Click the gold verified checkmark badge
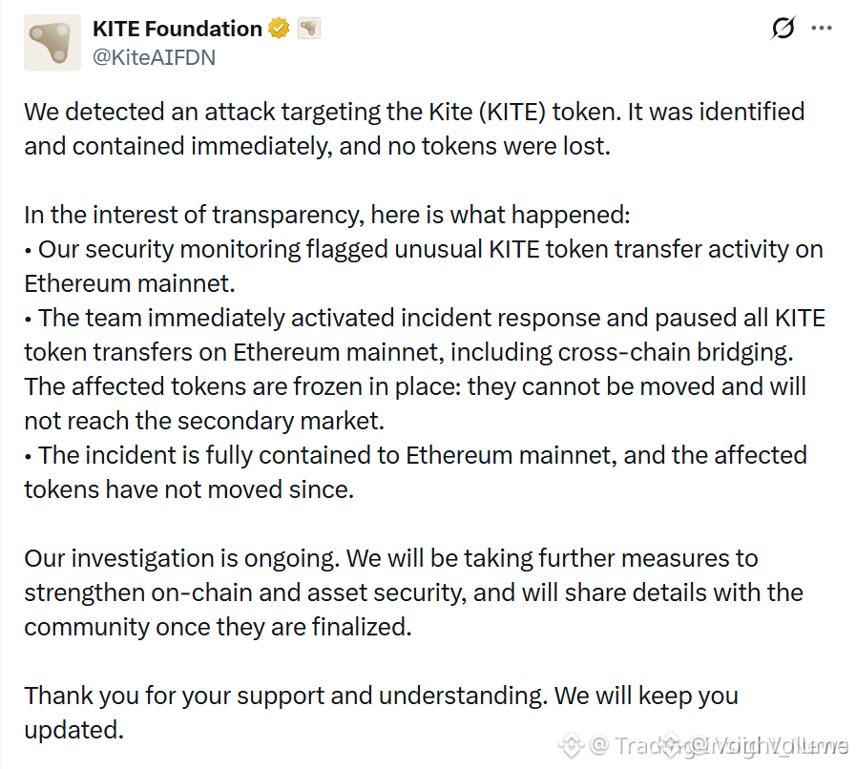Screen dimensions: 856x769 (x=279, y=29)
